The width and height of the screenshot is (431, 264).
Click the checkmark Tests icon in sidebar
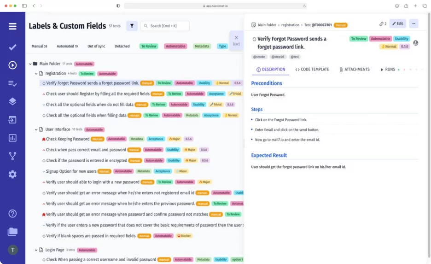click(x=12, y=47)
